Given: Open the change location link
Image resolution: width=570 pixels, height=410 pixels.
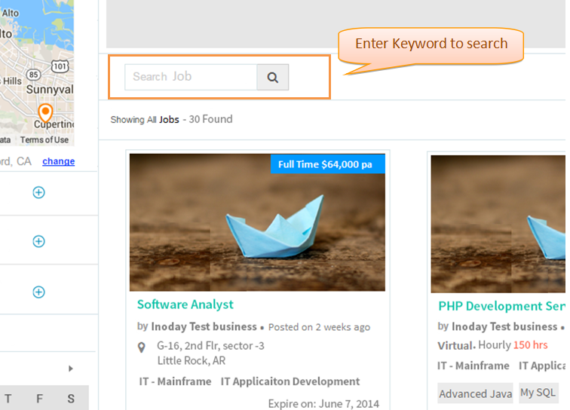Looking at the screenshot, I should tap(59, 161).
